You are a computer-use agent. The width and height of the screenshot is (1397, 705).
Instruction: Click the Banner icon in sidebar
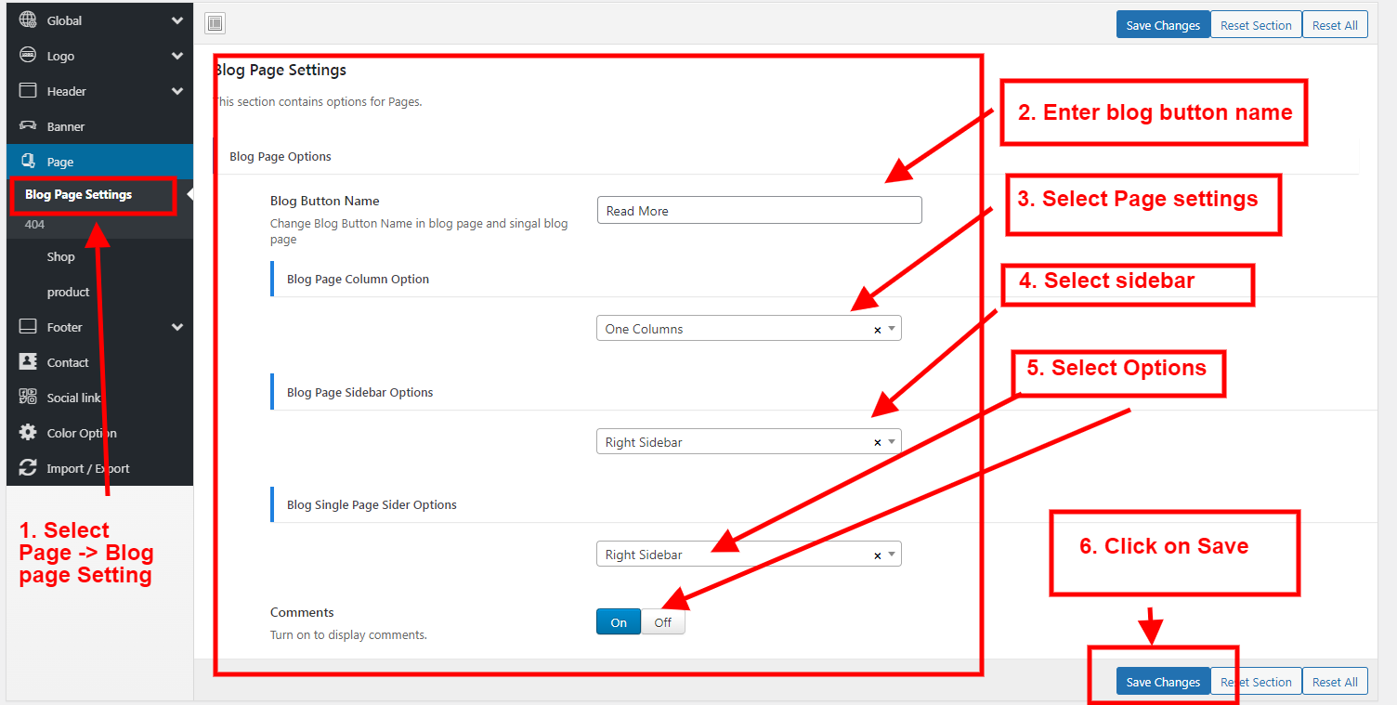pos(28,126)
